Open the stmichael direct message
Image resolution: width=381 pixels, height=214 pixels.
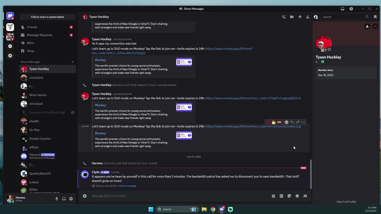48,104
